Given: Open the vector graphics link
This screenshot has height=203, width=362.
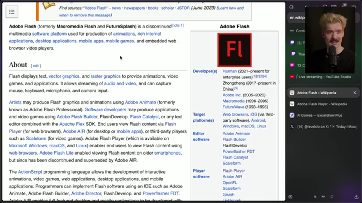Looking at the screenshot, I should pyautogui.click(x=64, y=76).
